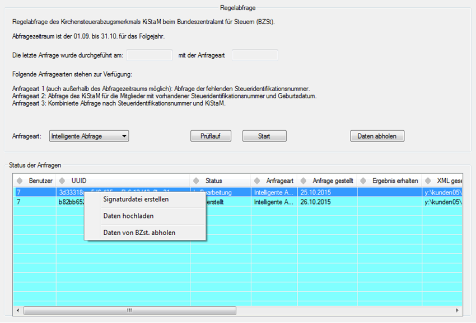This screenshot has height=323, width=476.
Task: Click the diamond icon beside Anfrage gestellt
Action: point(304,180)
